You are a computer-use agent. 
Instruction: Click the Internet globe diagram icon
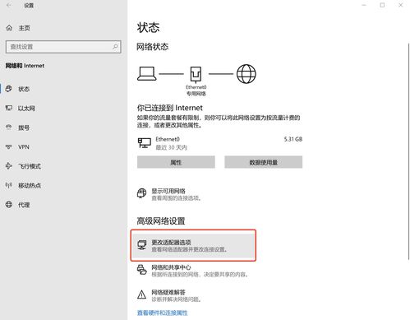[246, 74]
